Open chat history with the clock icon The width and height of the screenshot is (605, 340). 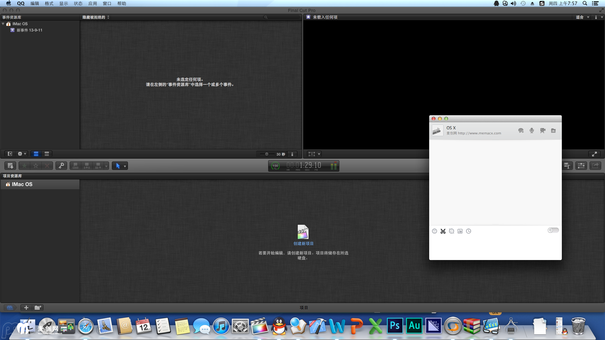point(469,231)
